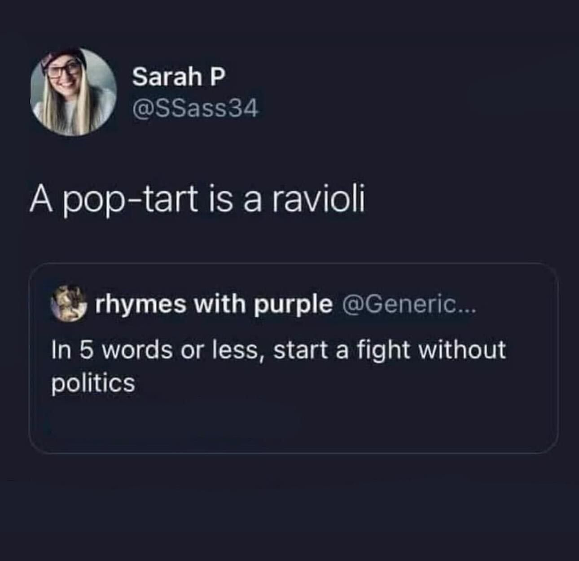The width and height of the screenshot is (579, 561).
Task: Click the letter "P" in Sarah P's name
Action: 217,77
